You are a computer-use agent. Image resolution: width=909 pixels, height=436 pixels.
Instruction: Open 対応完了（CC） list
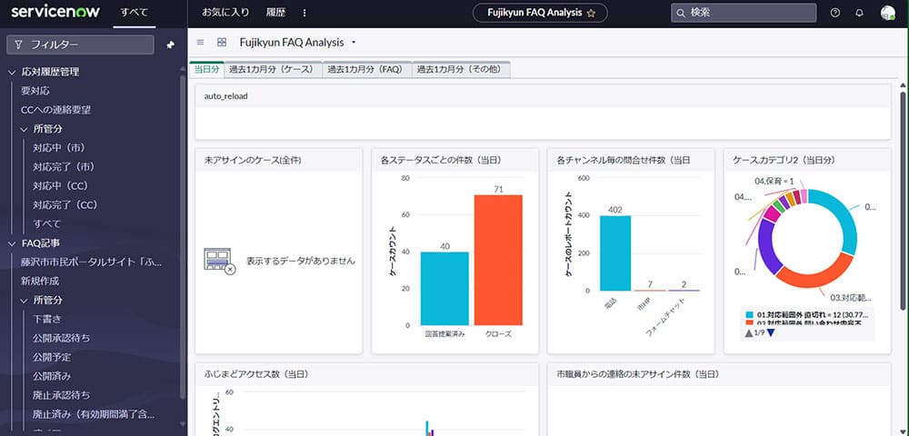(x=65, y=205)
